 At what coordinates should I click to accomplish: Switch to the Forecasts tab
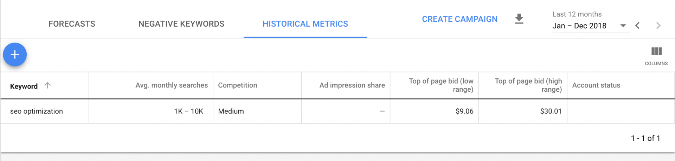point(72,24)
